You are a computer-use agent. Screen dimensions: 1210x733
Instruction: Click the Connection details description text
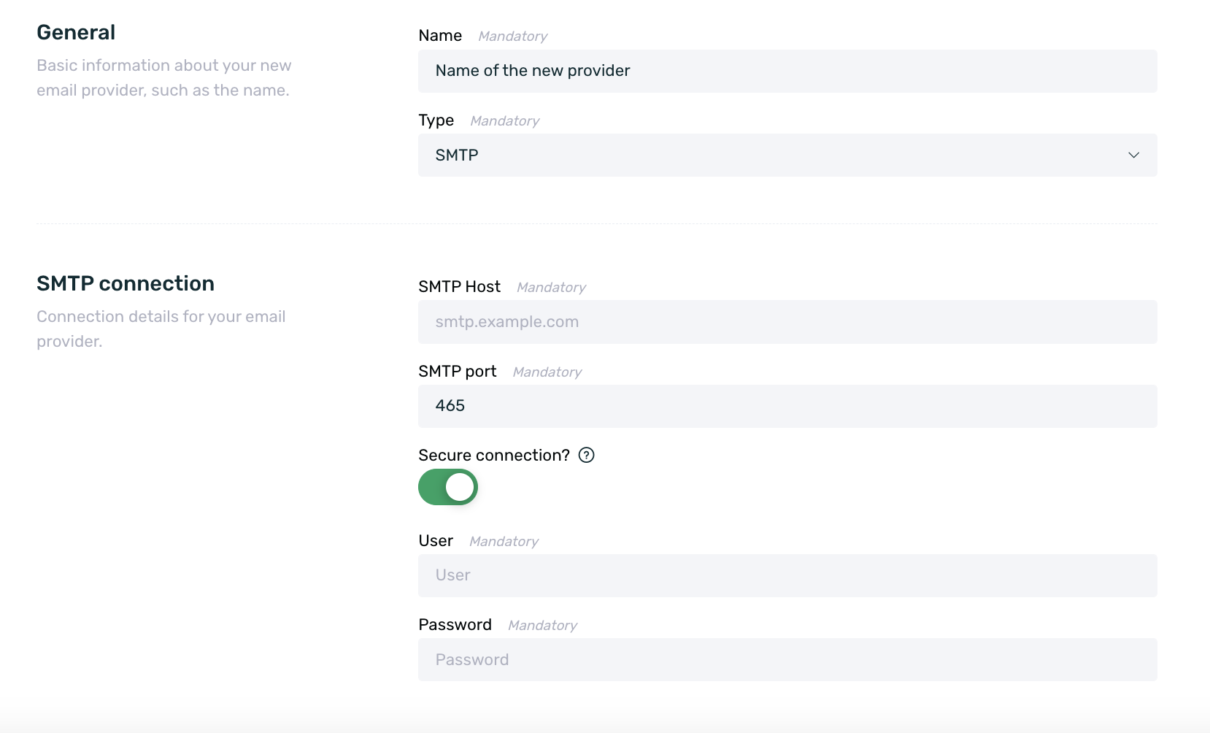pyautogui.click(x=161, y=329)
